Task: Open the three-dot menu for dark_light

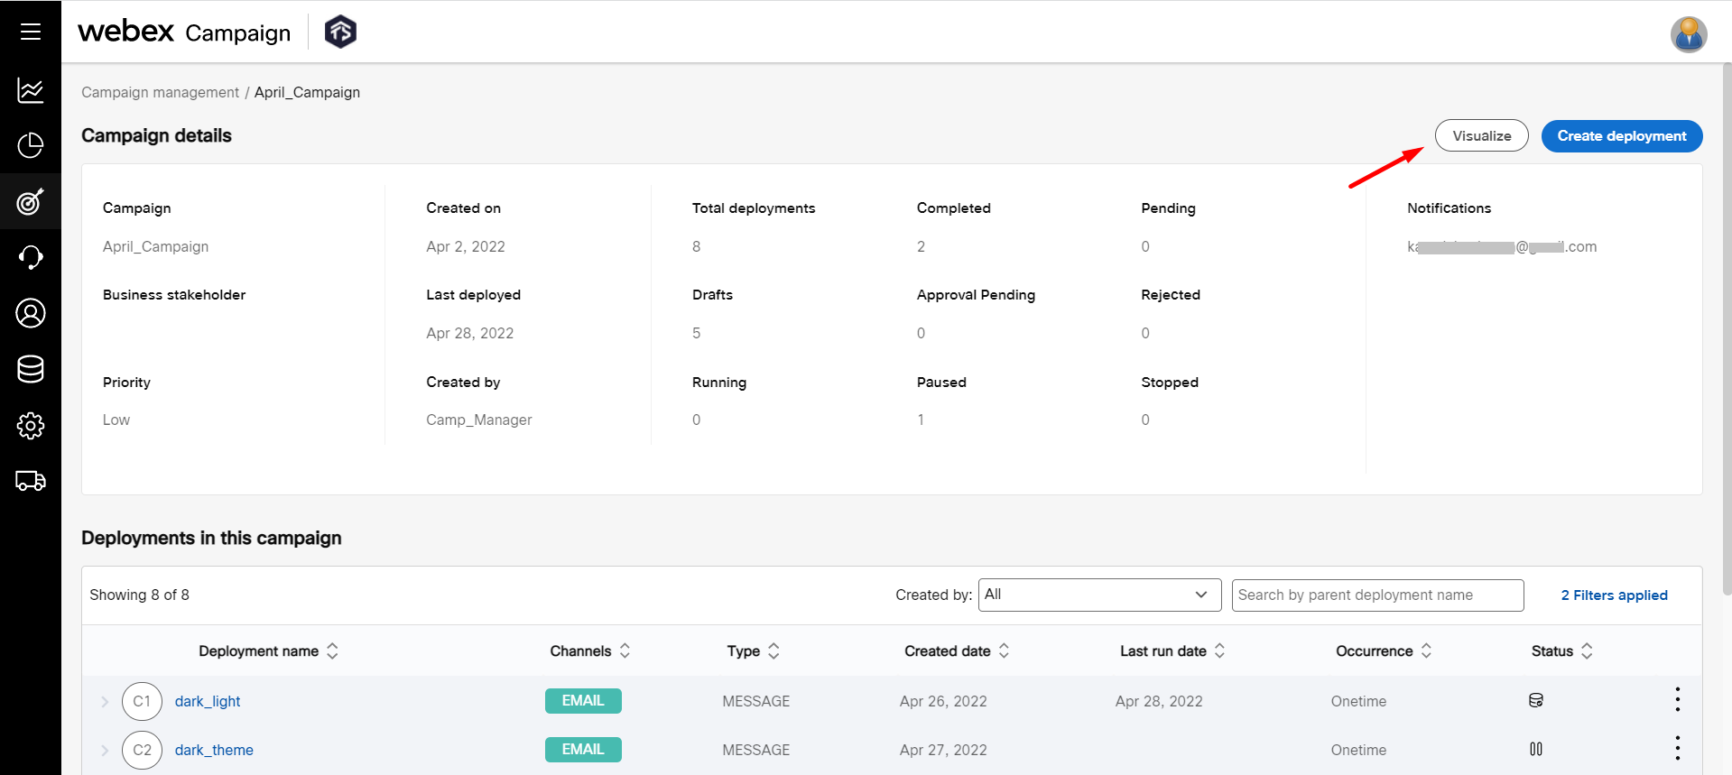Action: (x=1678, y=699)
